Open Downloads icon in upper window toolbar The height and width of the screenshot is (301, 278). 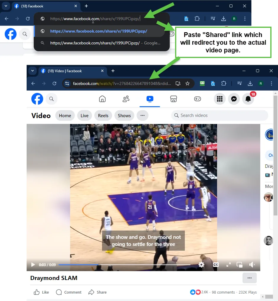tap(224, 19)
